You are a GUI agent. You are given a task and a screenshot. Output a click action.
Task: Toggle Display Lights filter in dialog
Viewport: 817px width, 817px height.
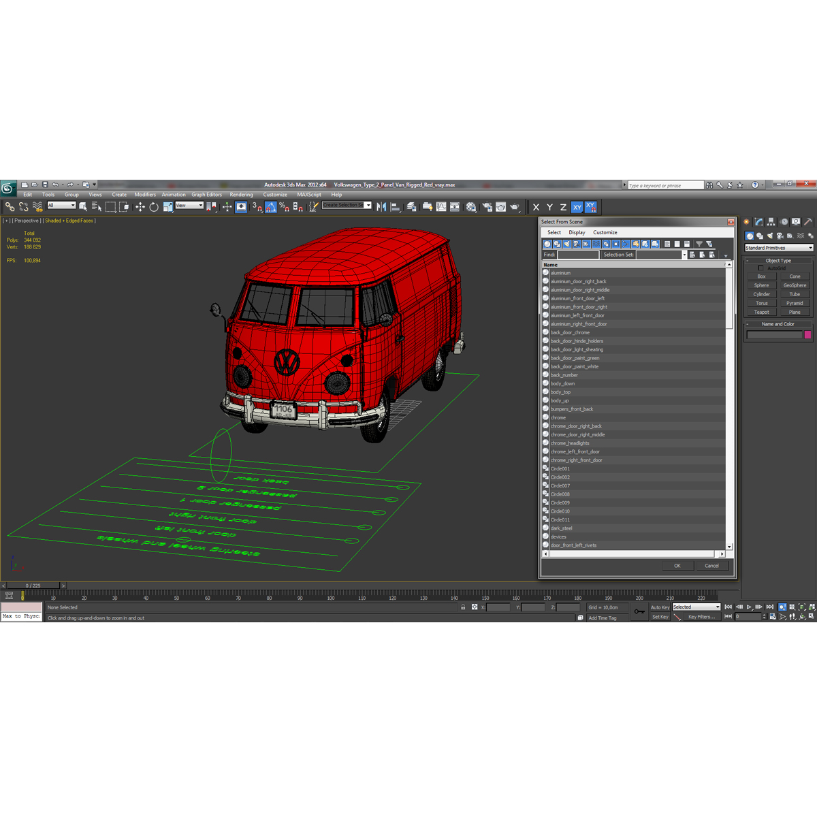(x=567, y=244)
